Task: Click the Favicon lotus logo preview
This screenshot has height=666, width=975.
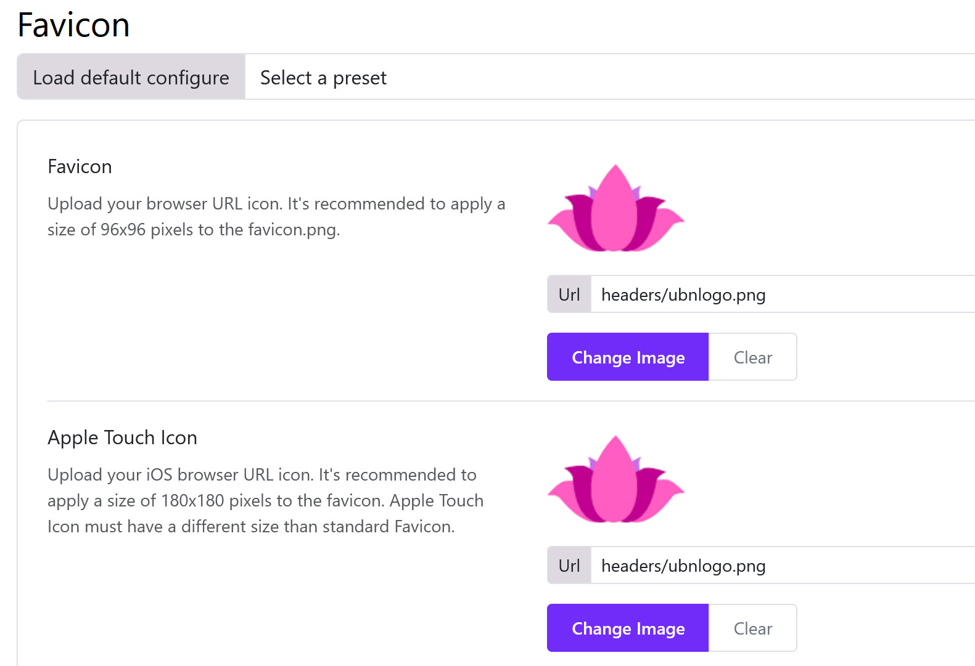Action: [615, 208]
